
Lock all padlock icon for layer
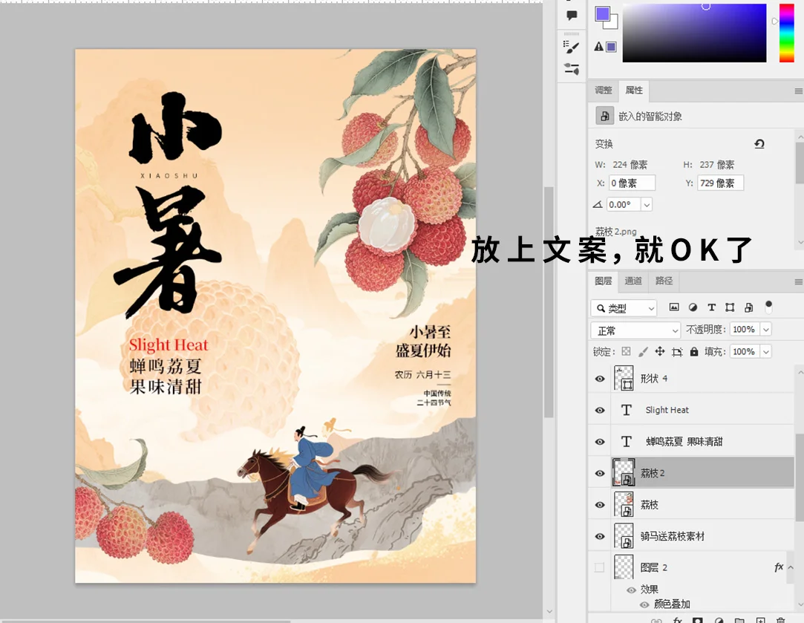click(x=694, y=351)
